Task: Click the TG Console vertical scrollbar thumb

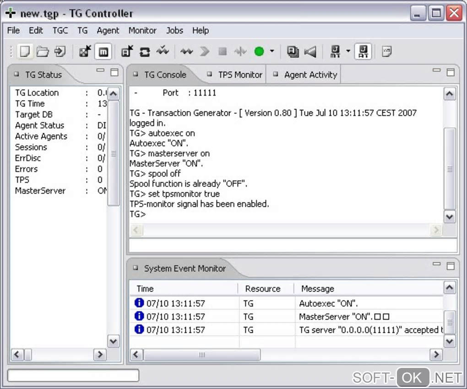Action: [x=450, y=169]
